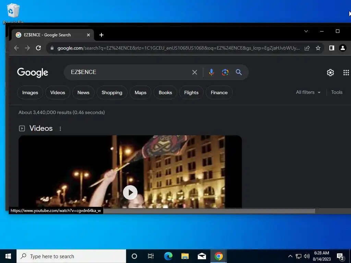Search by image with Google Lens
Image resolution: width=351 pixels, height=263 pixels.
tap(225, 72)
